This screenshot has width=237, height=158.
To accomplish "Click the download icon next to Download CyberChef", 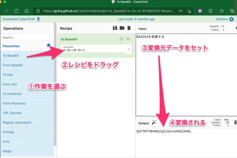I will [x=38, y=19].
